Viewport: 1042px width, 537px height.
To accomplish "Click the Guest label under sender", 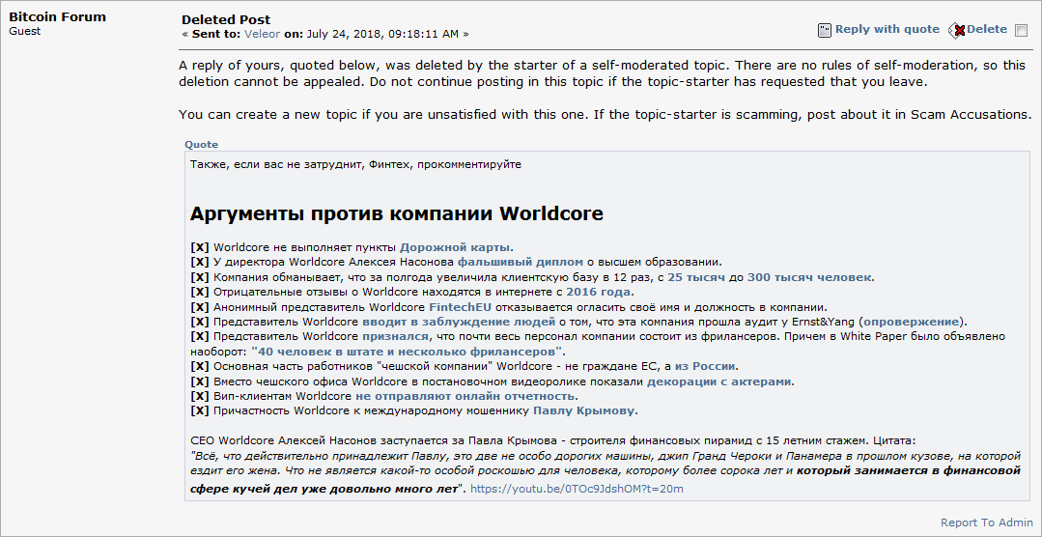I will tap(24, 31).
